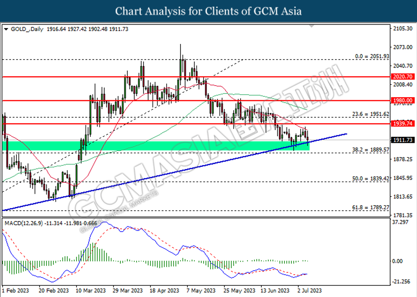
Task: Click the OHLC values 1916.64 1927.42 1902.48 1911.73
Action: (87, 29)
